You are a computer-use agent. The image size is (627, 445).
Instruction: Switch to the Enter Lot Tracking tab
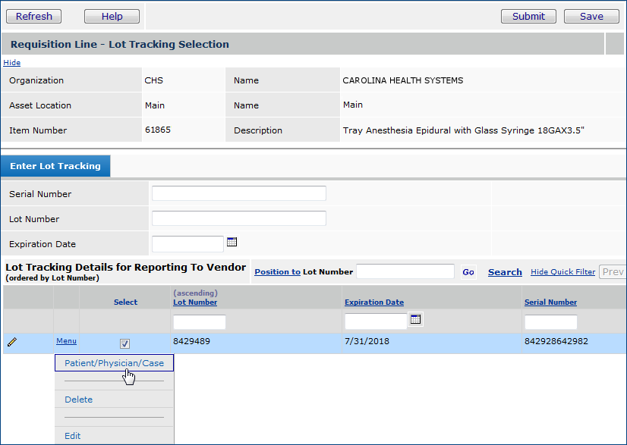(x=55, y=166)
